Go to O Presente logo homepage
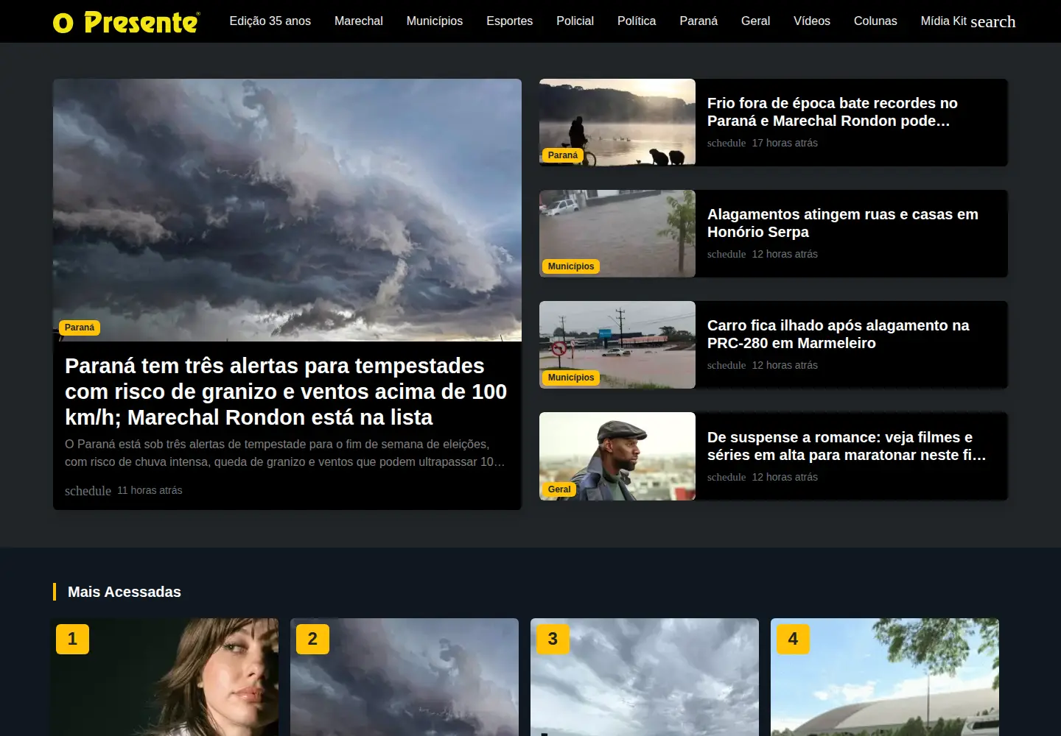The width and height of the screenshot is (1061, 736). point(126,21)
